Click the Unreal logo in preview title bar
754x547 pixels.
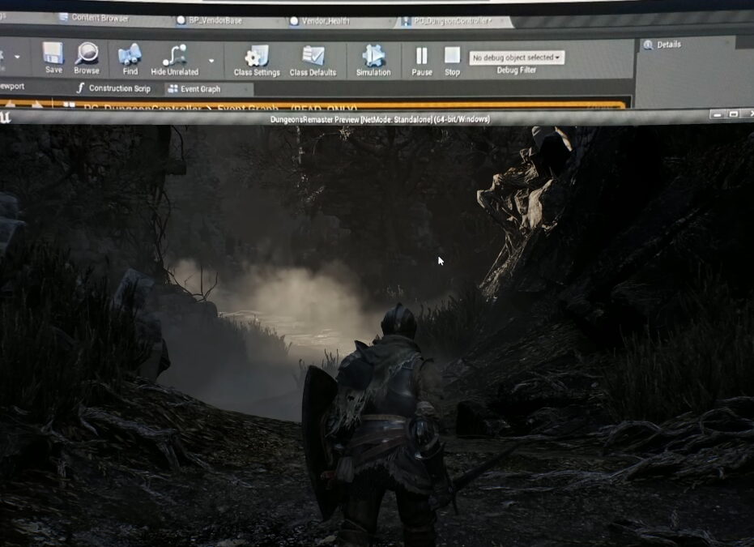pos(5,117)
